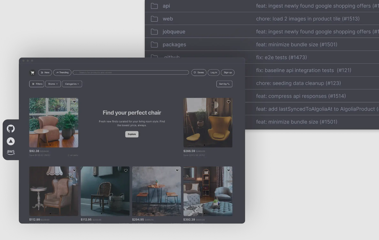Click the commit message in the jobqueue row
The width and height of the screenshot is (379, 240).
coord(317,32)
